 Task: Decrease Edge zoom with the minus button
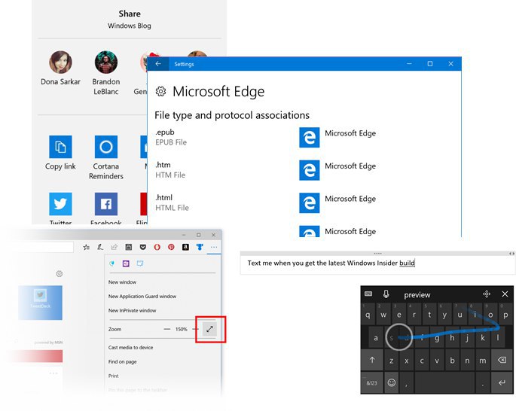tap(167, 329)
